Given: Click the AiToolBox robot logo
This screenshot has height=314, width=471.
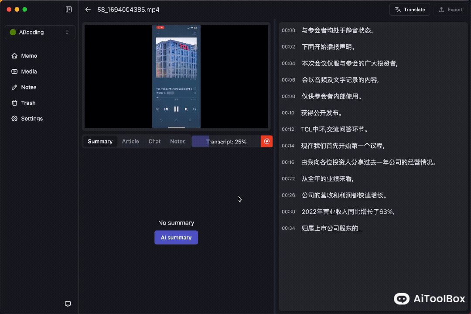Looking at the screenshot, I should (x=401, y=299).
